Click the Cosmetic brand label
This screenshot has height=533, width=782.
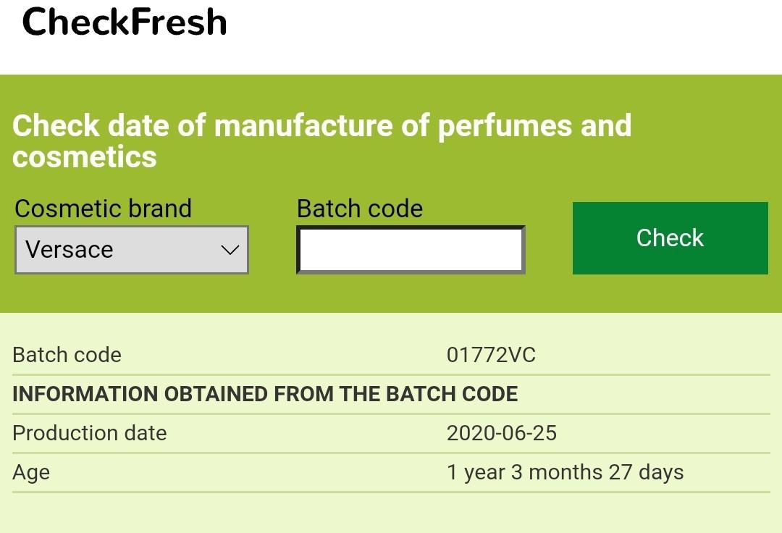click(104, 209)
